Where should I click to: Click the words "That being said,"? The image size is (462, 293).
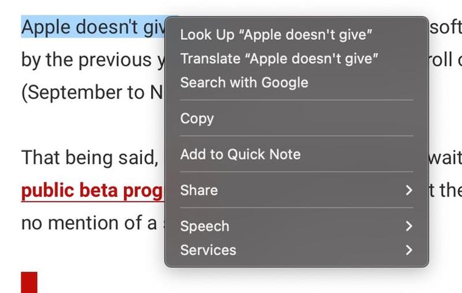[90, 157]
